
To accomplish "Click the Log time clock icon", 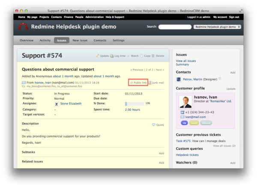I will point(112,56).
